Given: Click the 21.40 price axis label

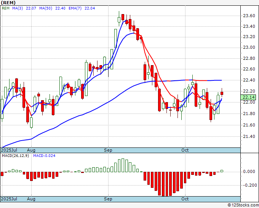Looking at the screenshot, I should pyautogui.click(x=249, y=136).
